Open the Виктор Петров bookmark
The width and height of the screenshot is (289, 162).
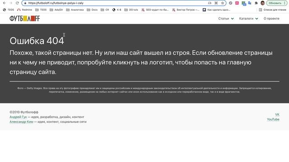click(186, 10)
